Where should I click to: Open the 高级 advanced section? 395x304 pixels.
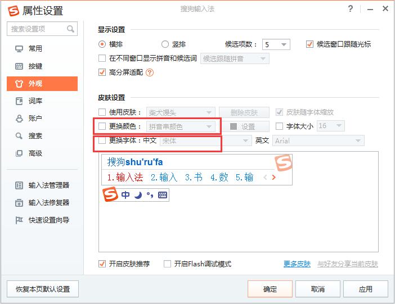[x=42, y=153]
